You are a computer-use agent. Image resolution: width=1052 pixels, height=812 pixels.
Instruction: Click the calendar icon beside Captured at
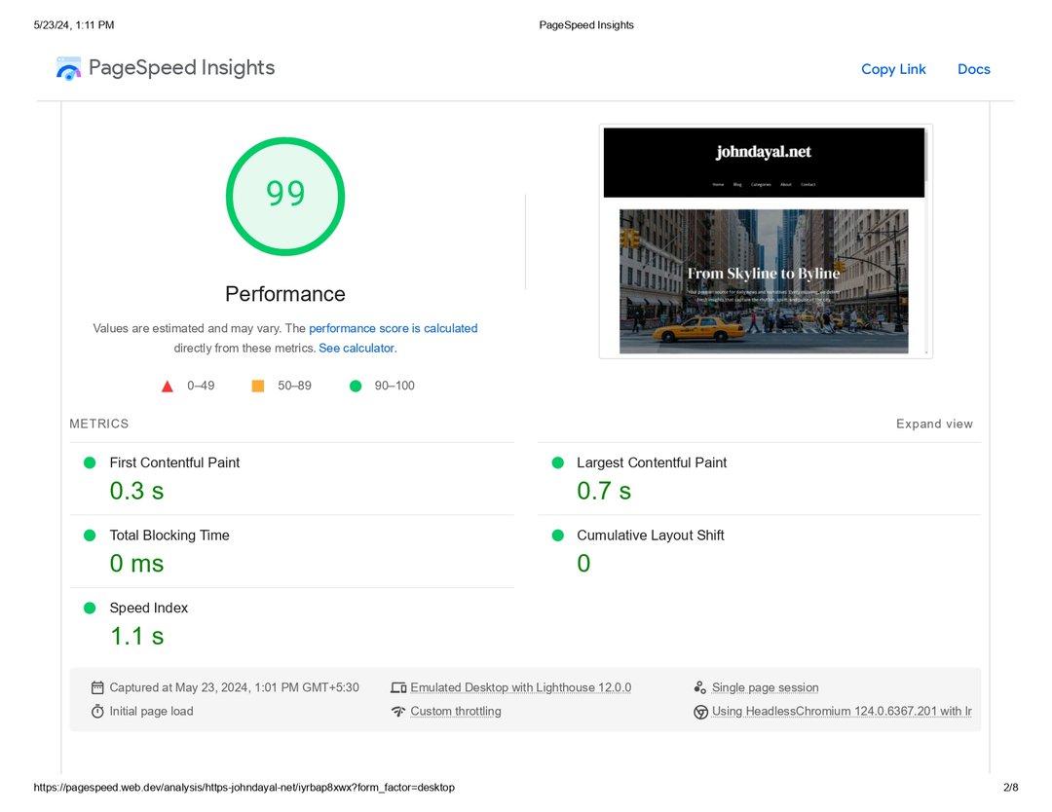point(97,687)
